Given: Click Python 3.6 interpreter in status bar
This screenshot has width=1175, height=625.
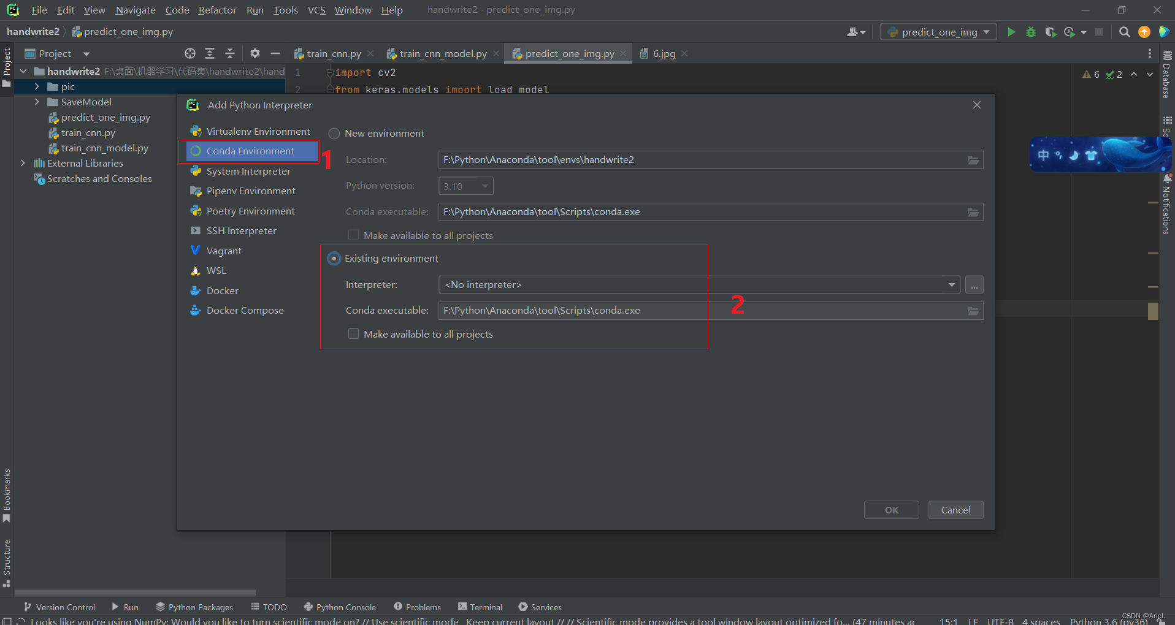Looking at the screenshot, I should [1109, 621].
